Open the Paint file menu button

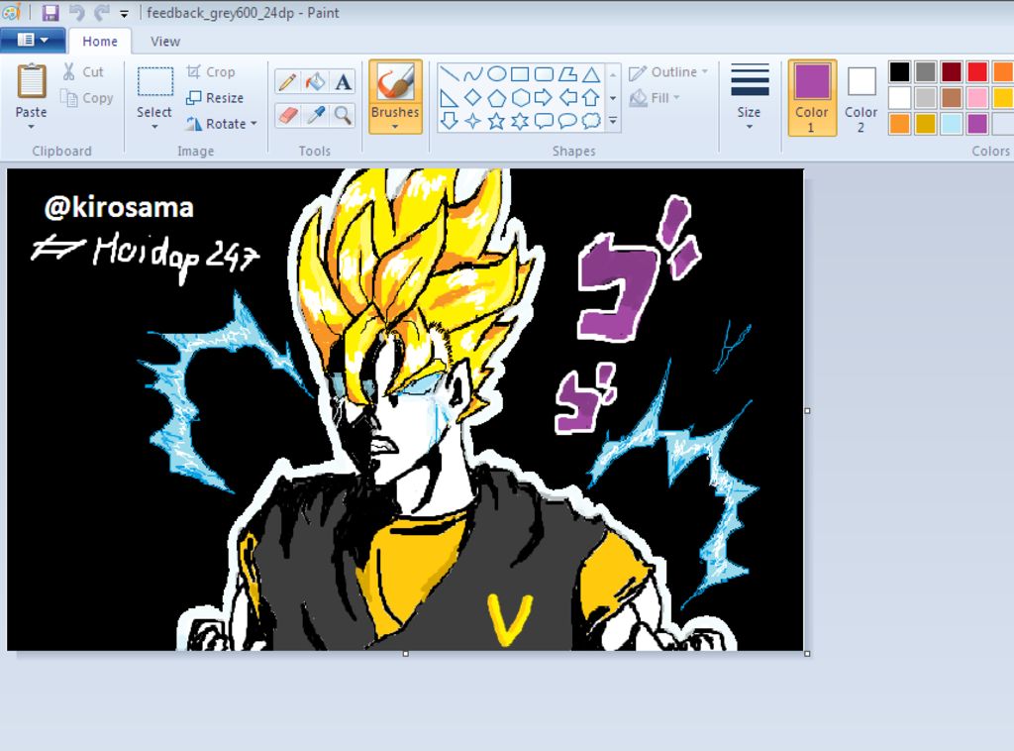pyautogui.click(x=33, y=40)
